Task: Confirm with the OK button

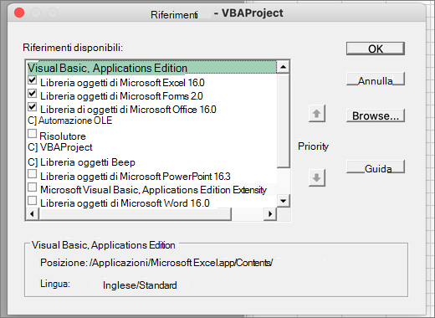Action: click(x=376, y=49)
